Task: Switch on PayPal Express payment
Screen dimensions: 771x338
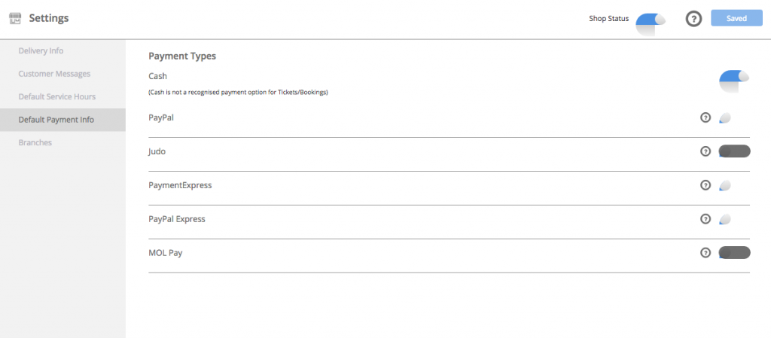Action: (x=725, y=220)
